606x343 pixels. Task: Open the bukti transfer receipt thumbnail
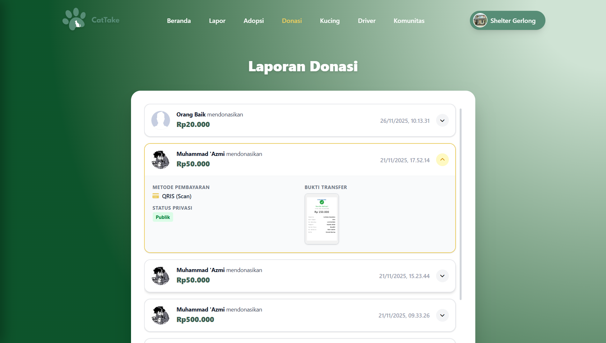(322, 219)
